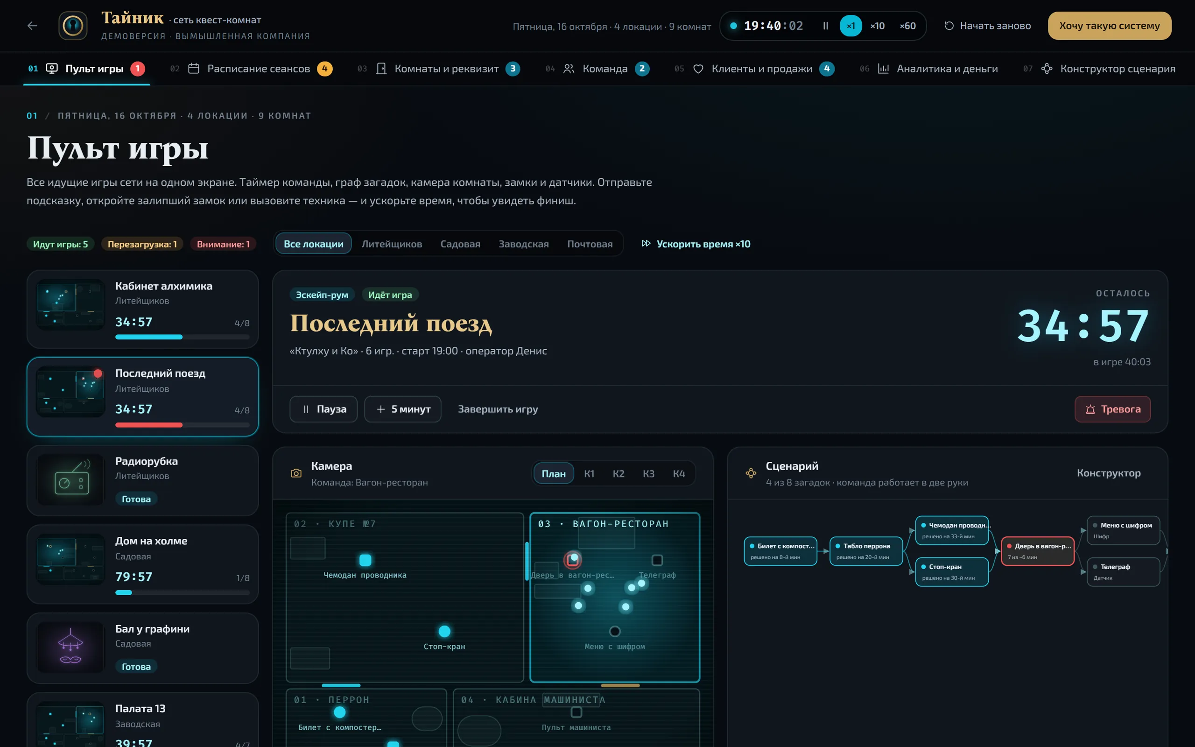Screen dimensions: 1195x747
Task: Trigger the Тревога alarm button
Action: point(1112,409)
